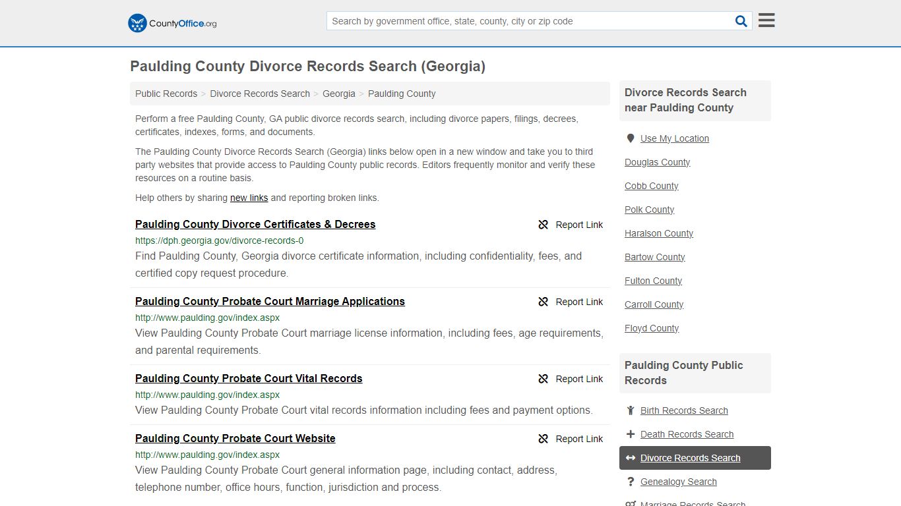This screenshot has width=901, height=506.
Task: Click the magnifier search icon
Action: (741, 21)
